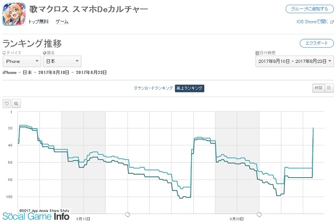Select the 売上ランキング tab
This screenshot has width=336, height=223.
coord(190,88)
